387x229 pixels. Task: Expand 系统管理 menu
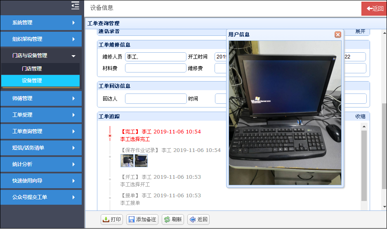(41, 23)
